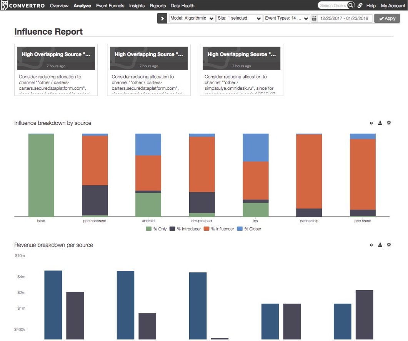Apply the selected filters
The width and height of the screenshot is (408, 341).
pyautogui.click(x=387, y=18)
